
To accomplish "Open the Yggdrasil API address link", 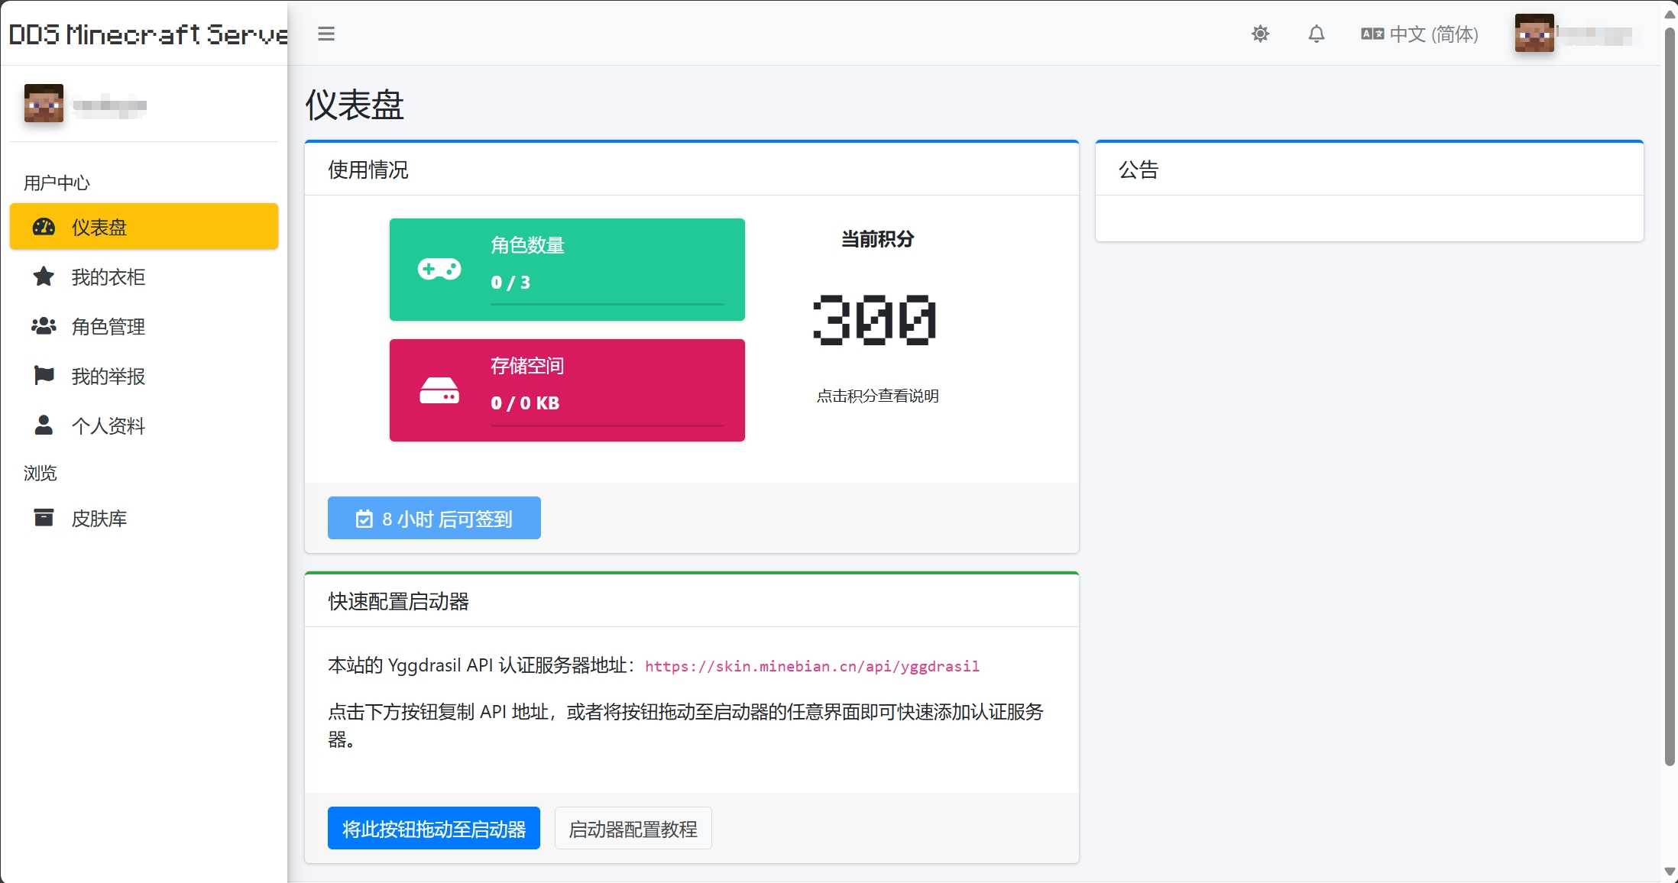I will 812,666.
